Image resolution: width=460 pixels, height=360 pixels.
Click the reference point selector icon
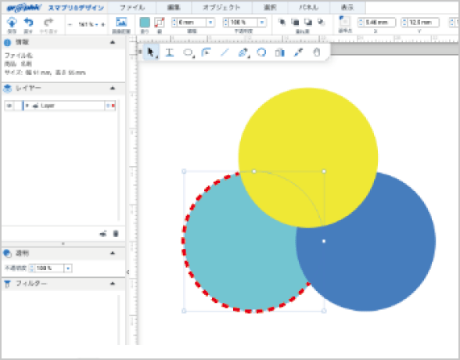point(344,21)
